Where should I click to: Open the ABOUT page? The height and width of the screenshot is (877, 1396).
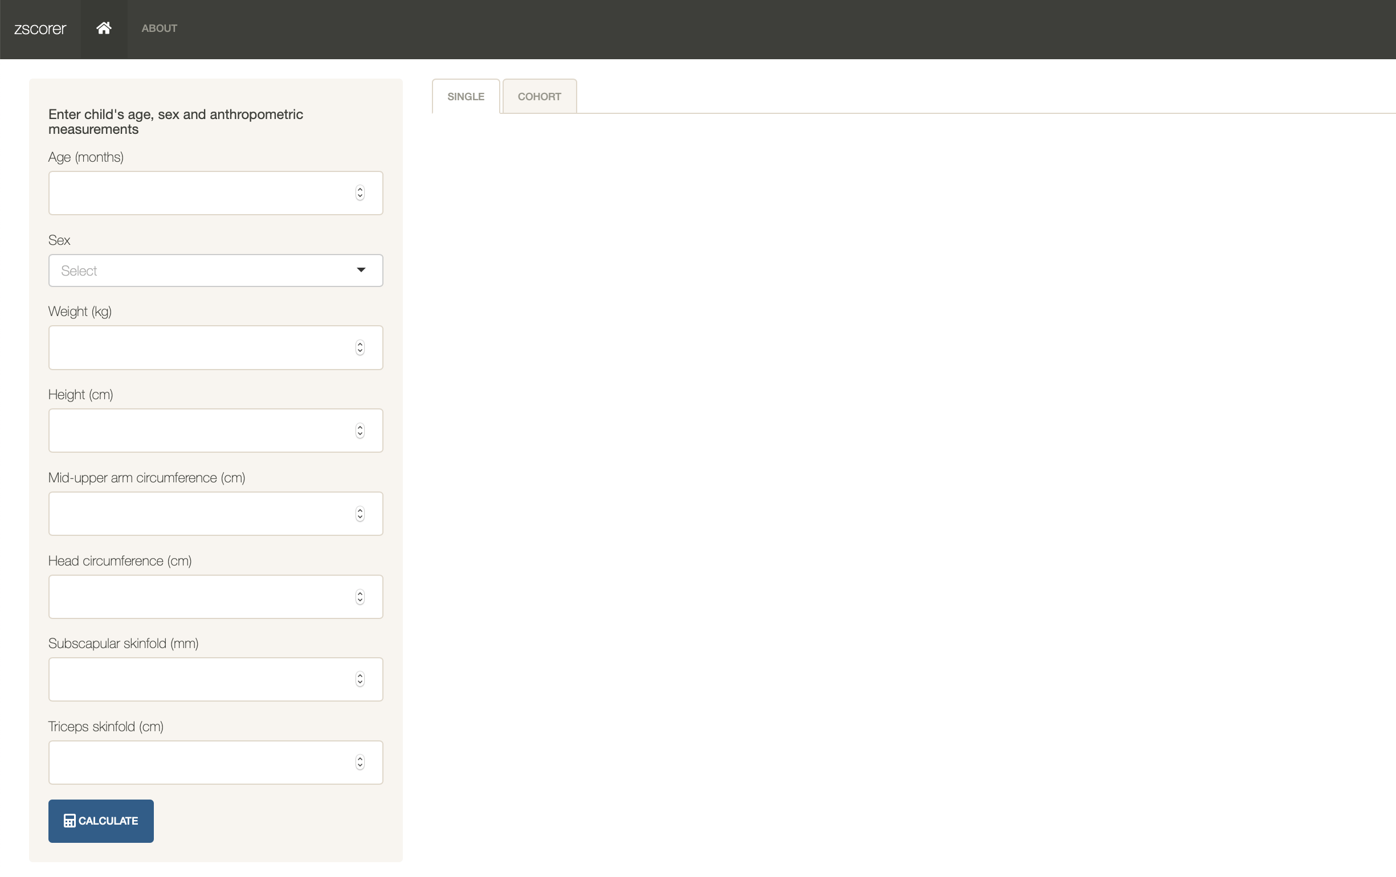click(x=159, y=28)
